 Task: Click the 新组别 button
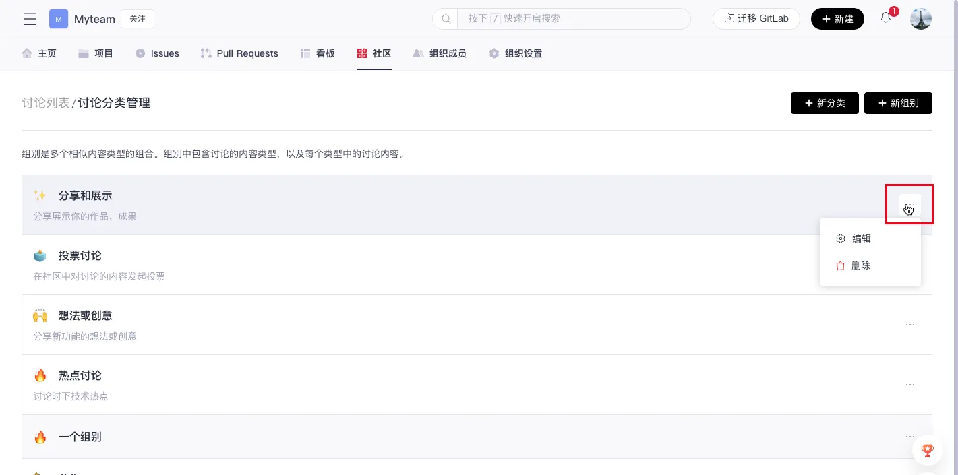click(x=898, y=103)
